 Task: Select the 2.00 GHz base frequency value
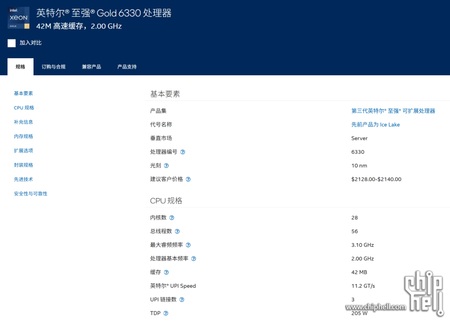362,259
